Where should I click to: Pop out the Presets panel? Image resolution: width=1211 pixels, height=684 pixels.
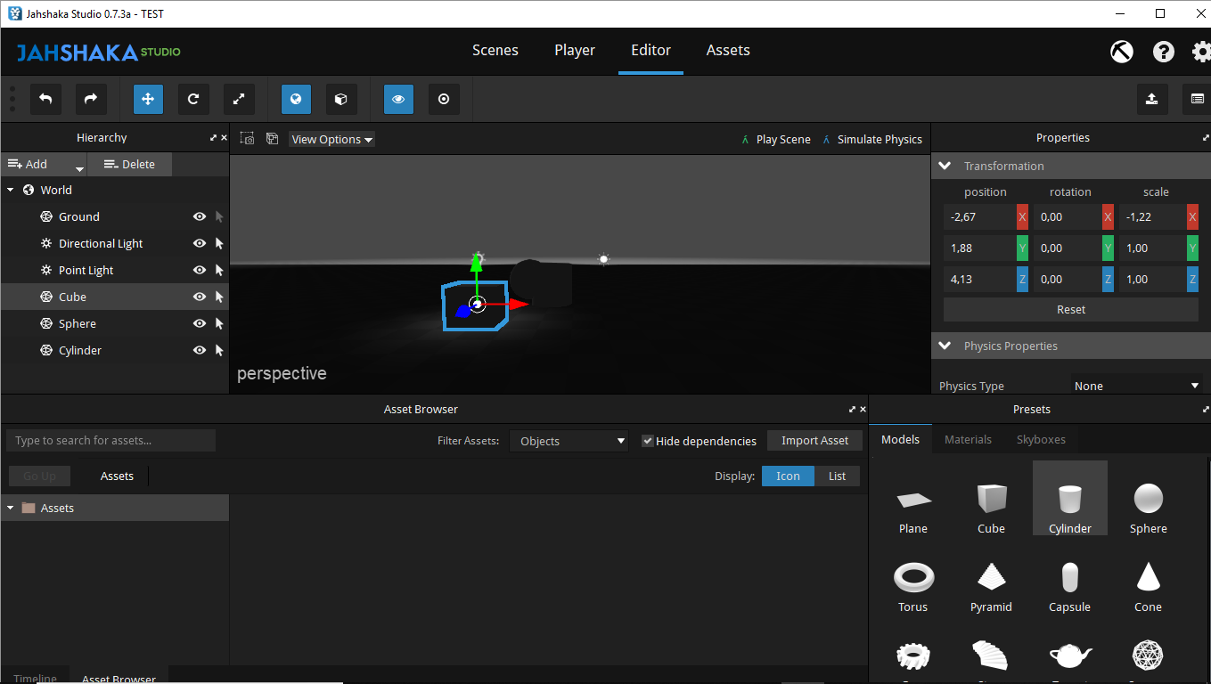pyautogui.click(x=1206, y=410)
